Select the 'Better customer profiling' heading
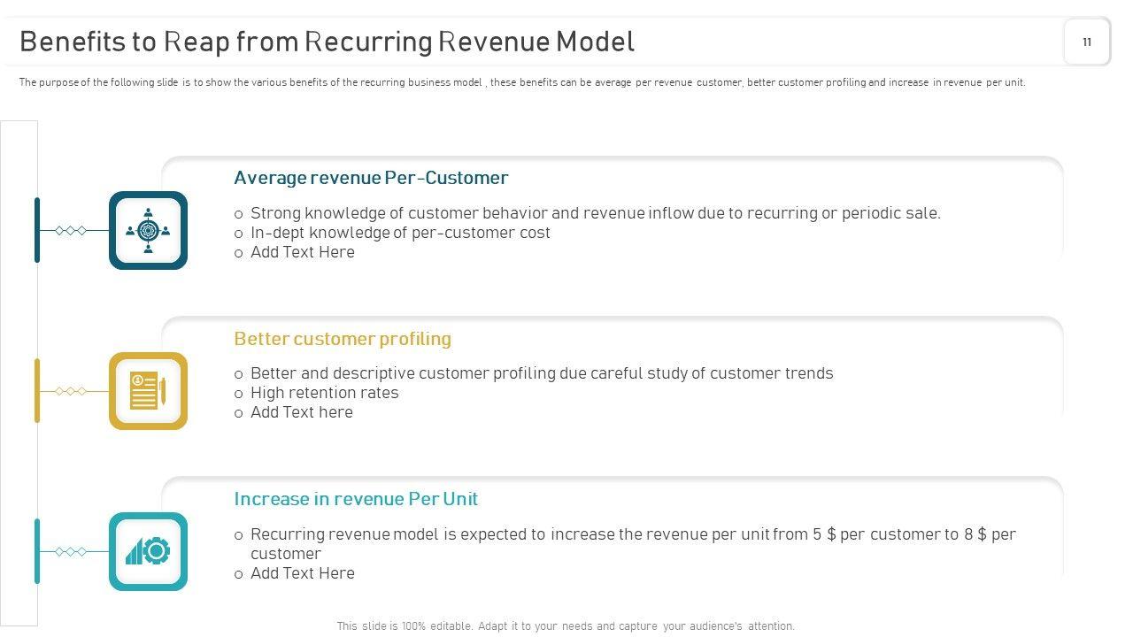The image size is (1133, 637). click(343, 339)
